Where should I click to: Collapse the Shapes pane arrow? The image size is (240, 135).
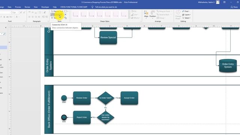pos(6,27)
